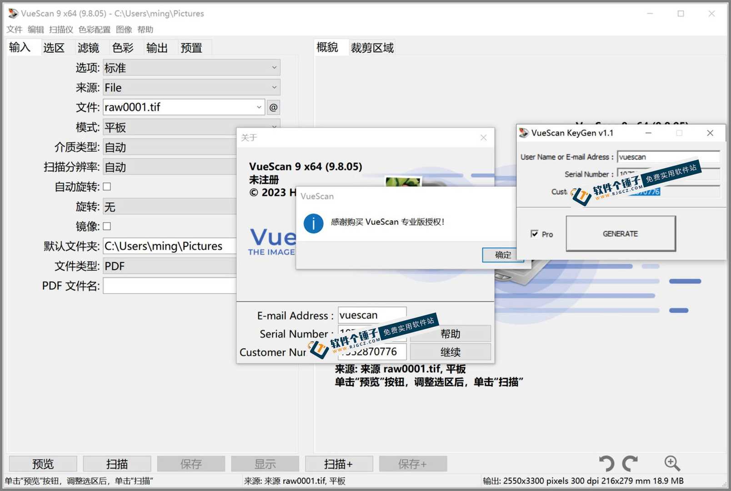Open the 选项 dropdown showing 标准
Viewport: 731px width, 491px height.
click(x=191, y=68)
